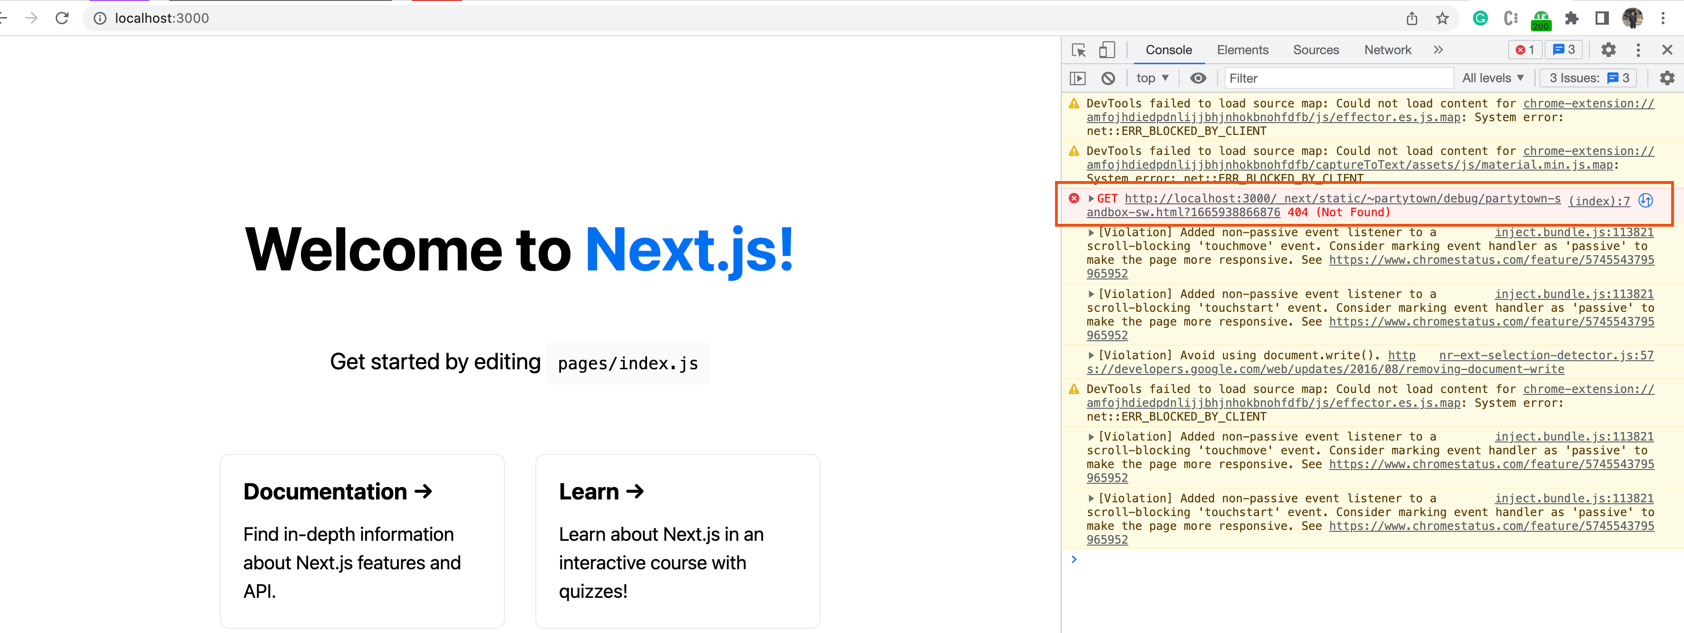Switch to Console tab
This screenshot has height=633, width=1684.
1168,49
